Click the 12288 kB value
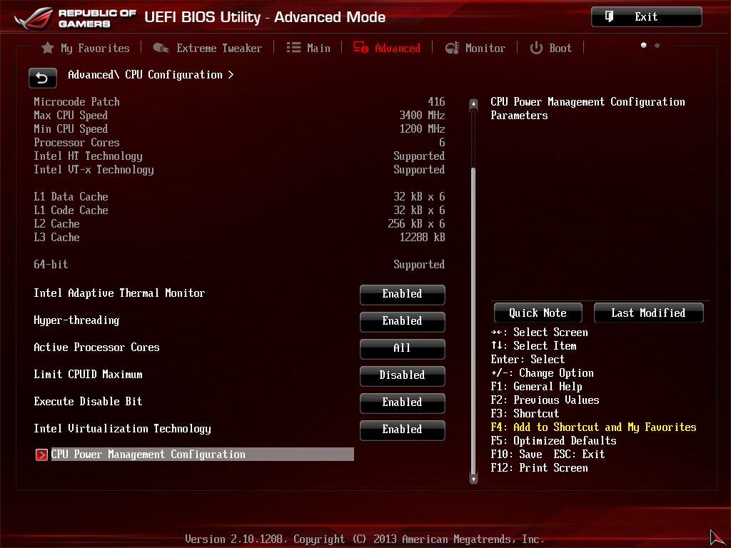The height and width of the screenshot is (548, 731). pos(422,237)
